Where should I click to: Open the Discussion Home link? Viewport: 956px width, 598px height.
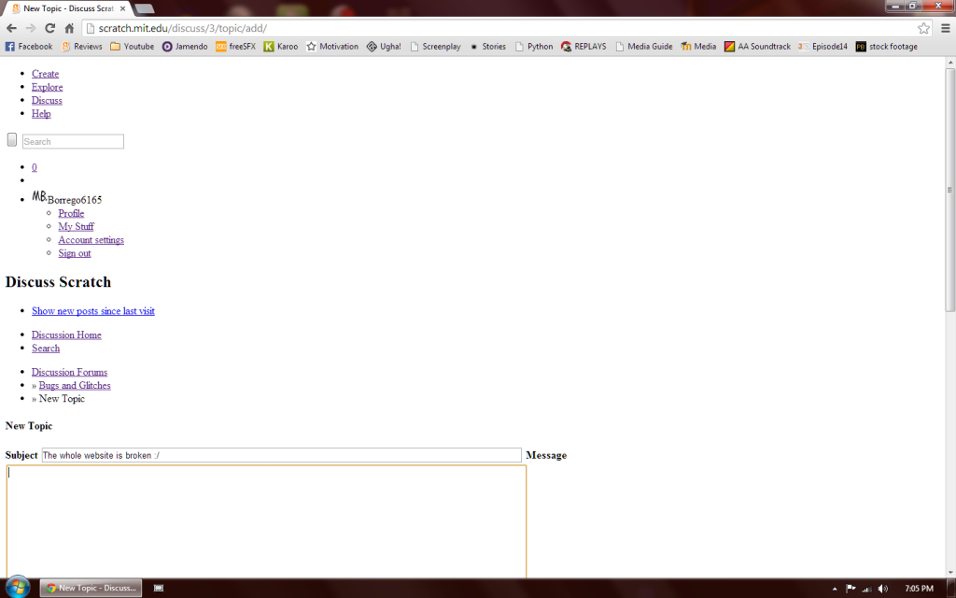66,335
